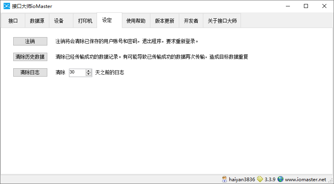This screenshot has width=334, height=184.
Task: Click the ioMaster app icon in title bar
Action: click(6, 6)
